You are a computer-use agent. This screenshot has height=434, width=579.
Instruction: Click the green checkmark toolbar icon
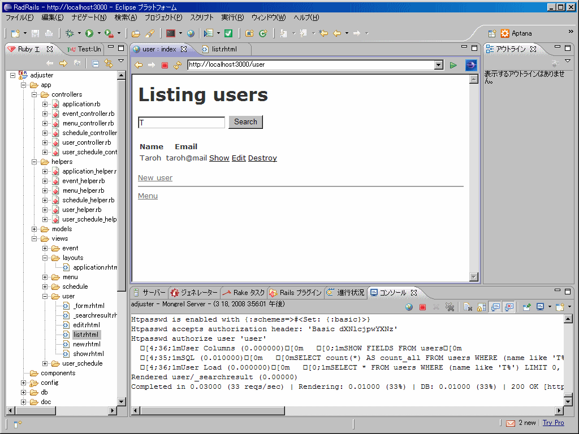pyautogui.click(x=228, y=33)
